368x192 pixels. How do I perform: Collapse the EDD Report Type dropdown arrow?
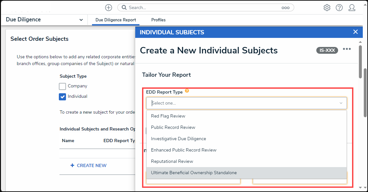341,103
